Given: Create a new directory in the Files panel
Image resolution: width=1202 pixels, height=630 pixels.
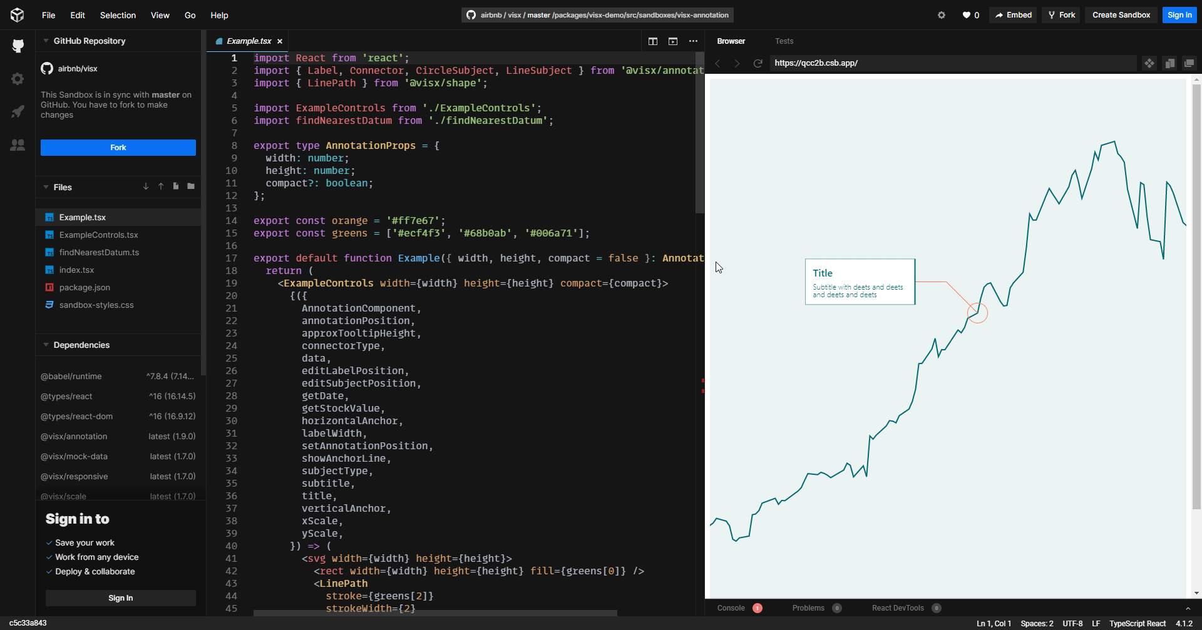Looking at the screenshot, I should click(191, 186).
